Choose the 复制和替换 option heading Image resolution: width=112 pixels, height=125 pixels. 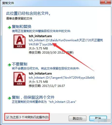22,27
